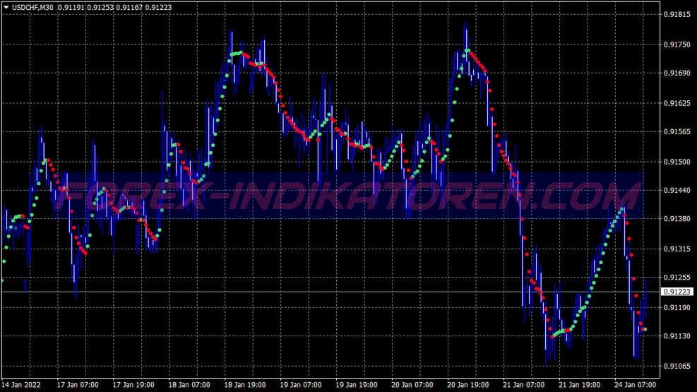Select the 0.91065 price axis label

pos(677,367)
